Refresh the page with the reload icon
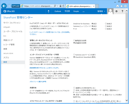Image resolution: width=129 pixels, height=104 pixels. point(63,6)
